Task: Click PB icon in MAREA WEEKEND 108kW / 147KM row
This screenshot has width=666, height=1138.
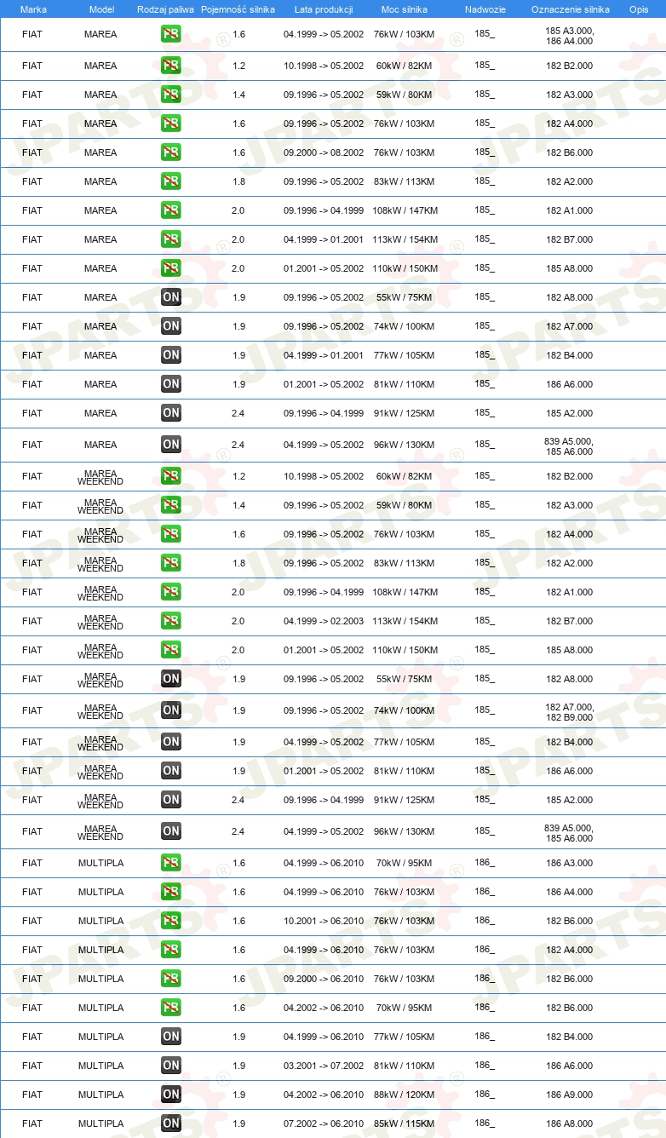Action: click(171, 592)
